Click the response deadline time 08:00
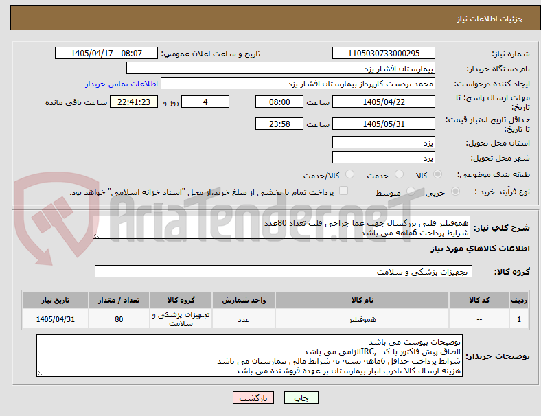 [x=279, y=102]
